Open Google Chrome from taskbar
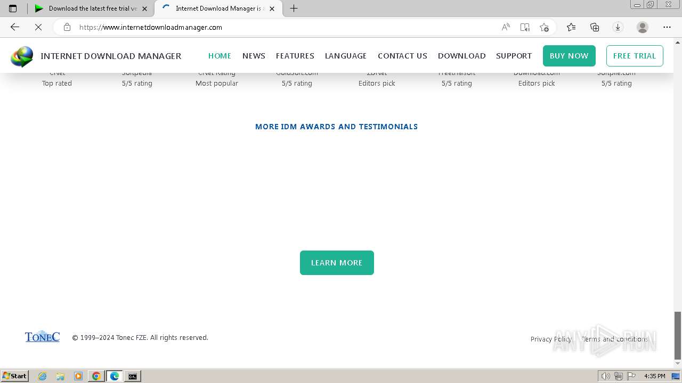Viewport: 682px width, 383px height. point(96,376)
